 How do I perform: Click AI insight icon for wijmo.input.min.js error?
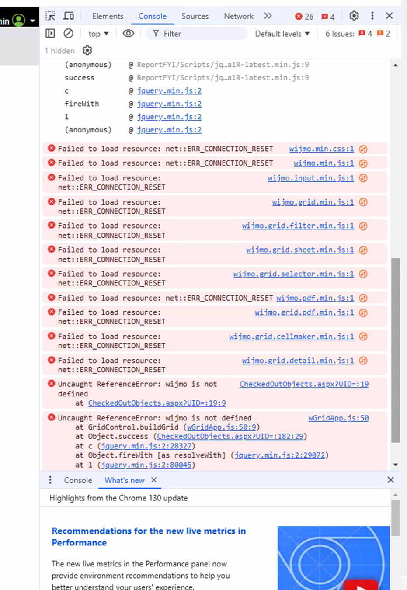coord(363,178)
